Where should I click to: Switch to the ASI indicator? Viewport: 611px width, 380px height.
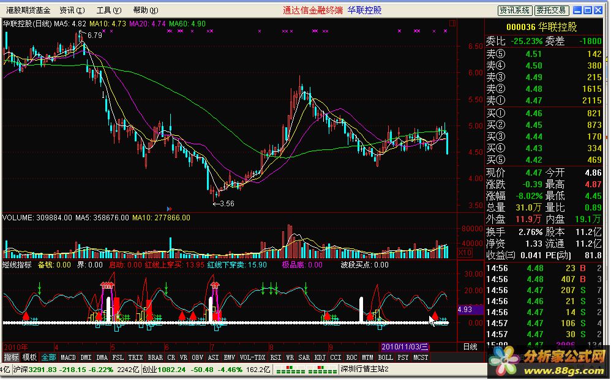pyautogui.click(x=214, y=357)
